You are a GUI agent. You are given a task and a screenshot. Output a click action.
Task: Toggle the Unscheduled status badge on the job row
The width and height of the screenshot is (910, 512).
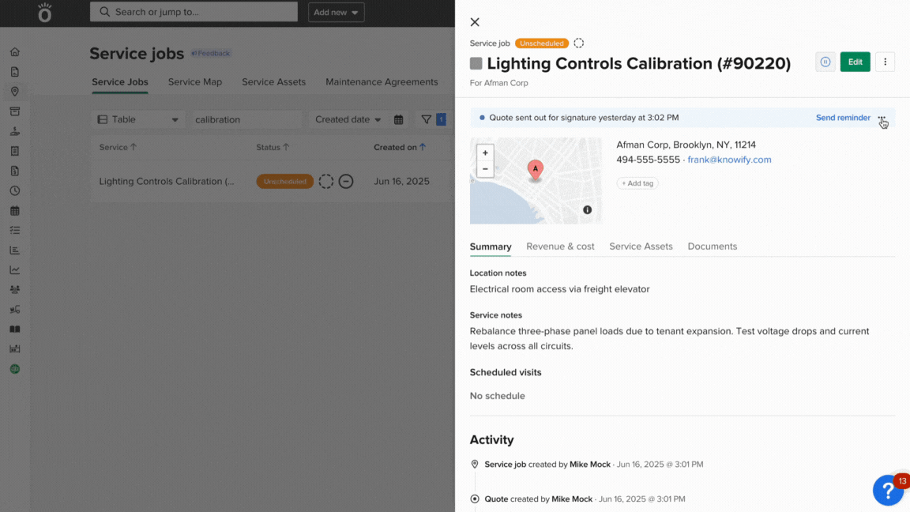(284, 181)
